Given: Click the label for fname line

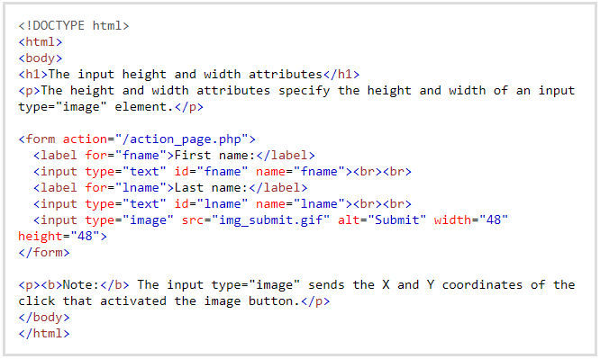Looking at the screenshot, I should click(x=174, y=156).
